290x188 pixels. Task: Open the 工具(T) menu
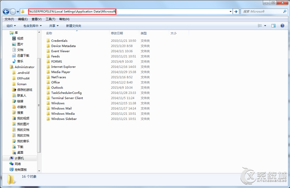coord(50,19)
